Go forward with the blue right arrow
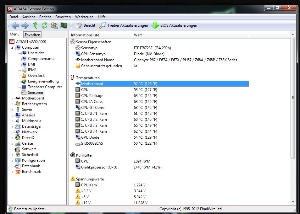The height and width of the screenshot is (214, 300). [x=25, y=25]
